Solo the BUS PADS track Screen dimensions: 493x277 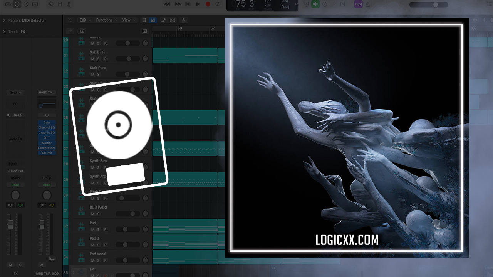[98, 214]
